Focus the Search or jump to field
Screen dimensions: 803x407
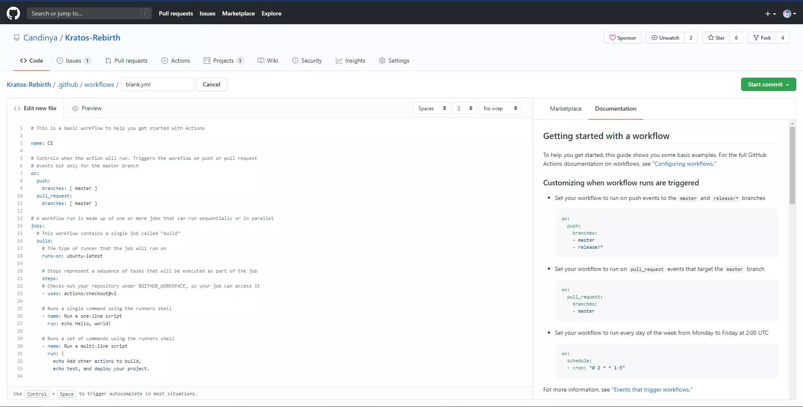pos(89,13)
